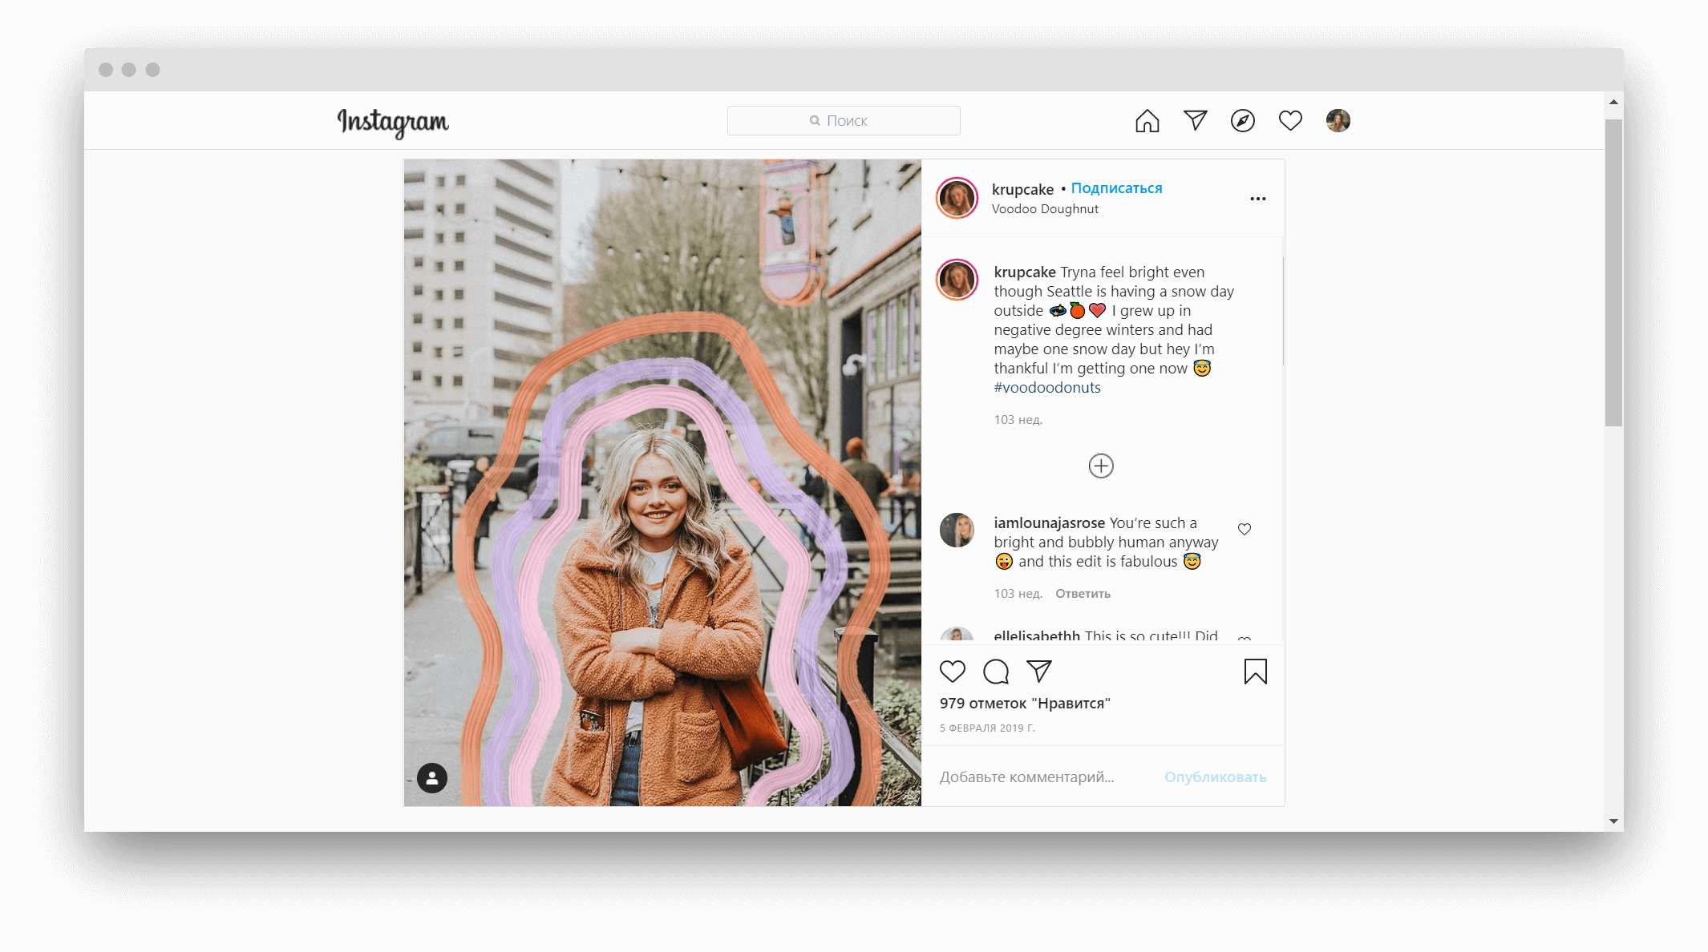1708x952 pixels.
Task: Load more comments with the plus circle
Action: (1101, 466)
